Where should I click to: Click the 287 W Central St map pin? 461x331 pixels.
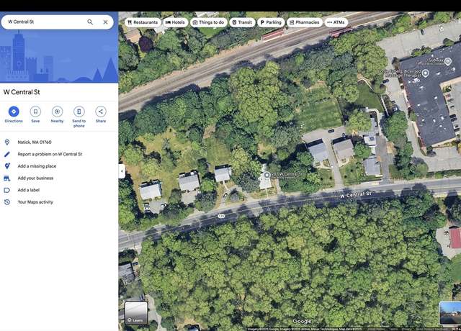[267, 176]
